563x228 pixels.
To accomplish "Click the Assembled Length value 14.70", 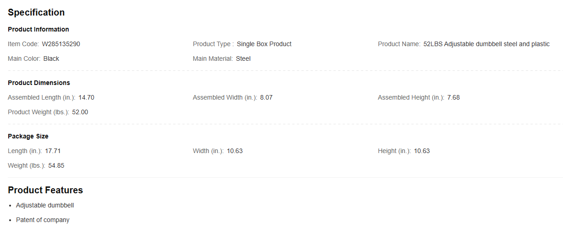I will pyautogui.click(x=86, y=97).
